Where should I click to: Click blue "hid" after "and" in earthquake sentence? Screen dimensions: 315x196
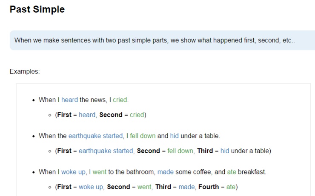pos(175,136)
